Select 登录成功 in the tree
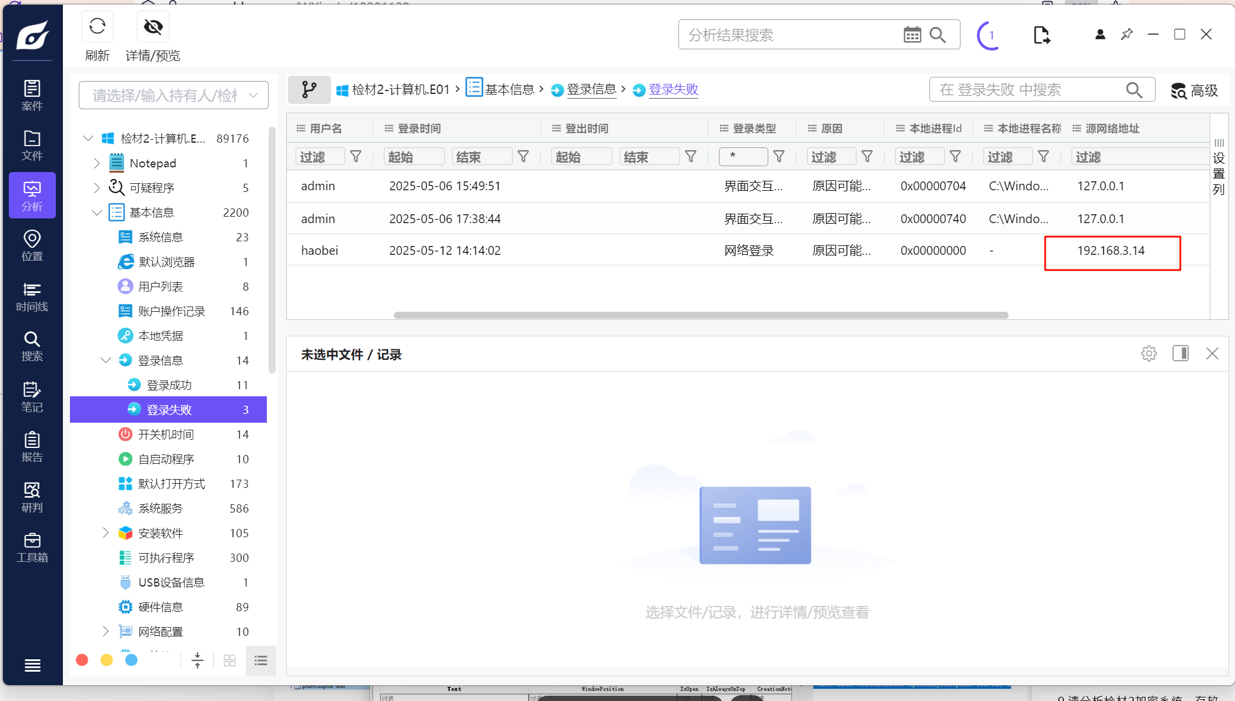 click(x=169, y=385)
